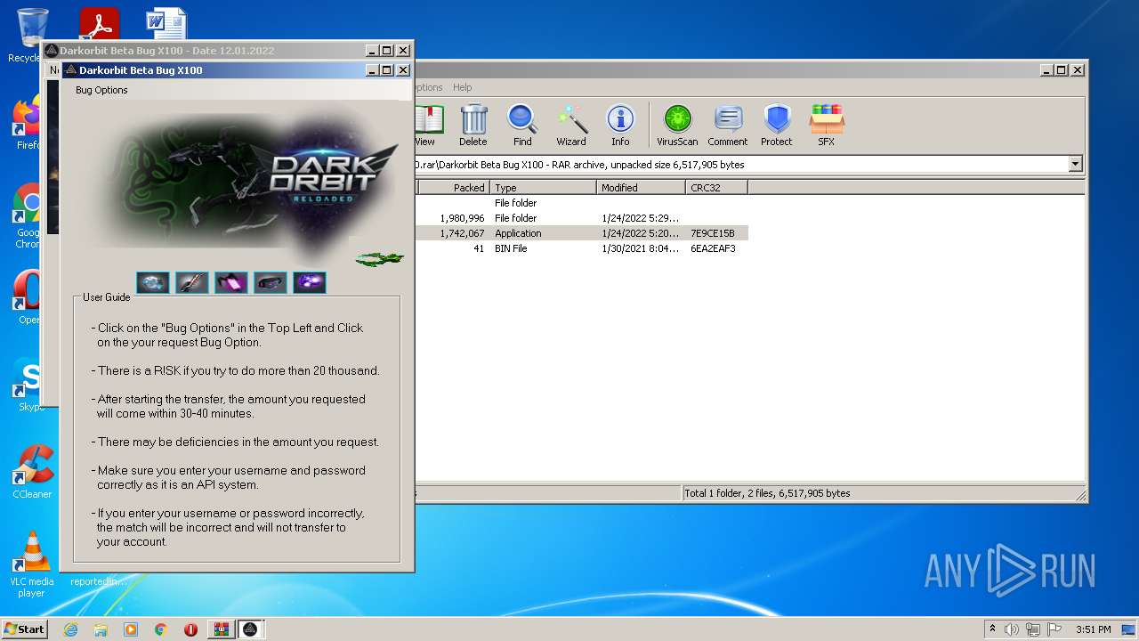The image size is (1139, 641).
Task: Click the network tray icon
Action: click(x=1033, y=629)
